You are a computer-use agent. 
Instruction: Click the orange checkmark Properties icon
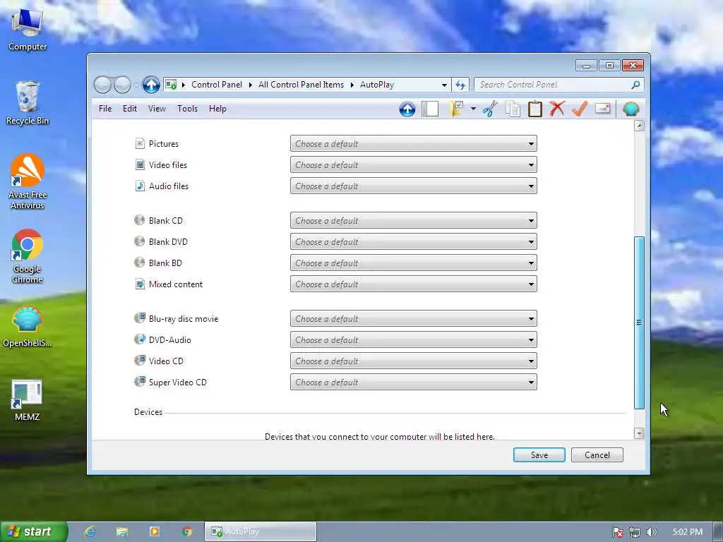[580, 109]
